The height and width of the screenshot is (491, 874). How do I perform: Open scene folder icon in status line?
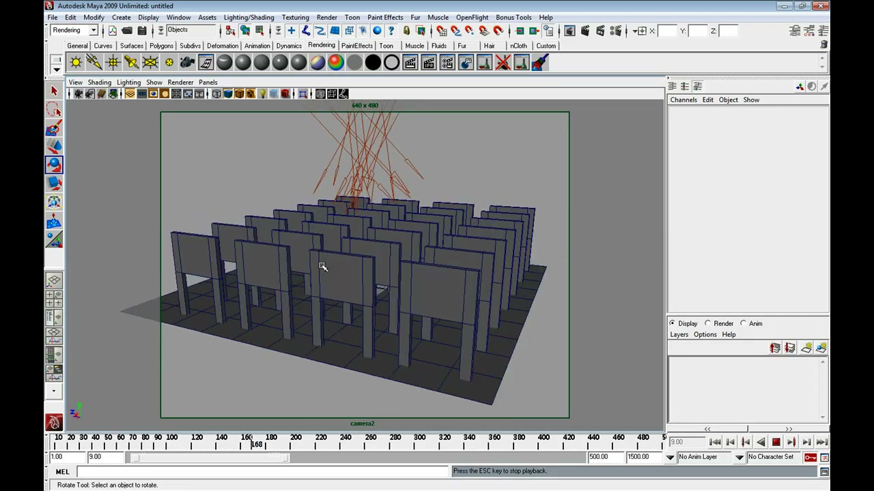[x=127, y=31]
